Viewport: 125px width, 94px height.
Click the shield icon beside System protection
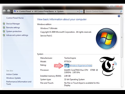click(x=4, y=31)
